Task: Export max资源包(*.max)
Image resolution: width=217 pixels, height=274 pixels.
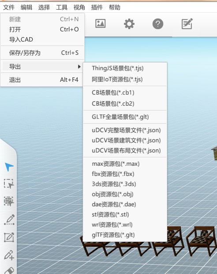Action: point(125,164)
